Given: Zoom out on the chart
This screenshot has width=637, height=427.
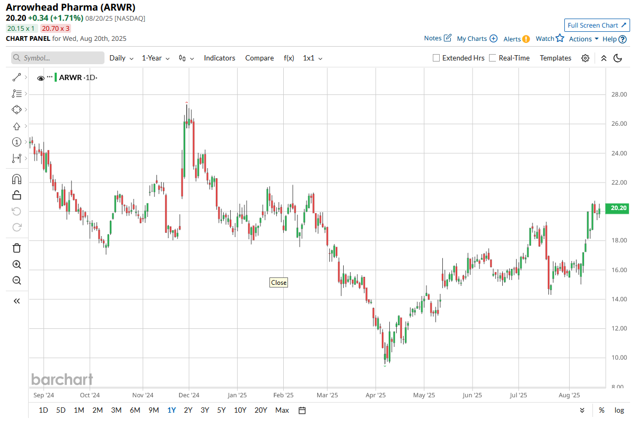Looking at the screenshot, I should click(x=16, y=281).
